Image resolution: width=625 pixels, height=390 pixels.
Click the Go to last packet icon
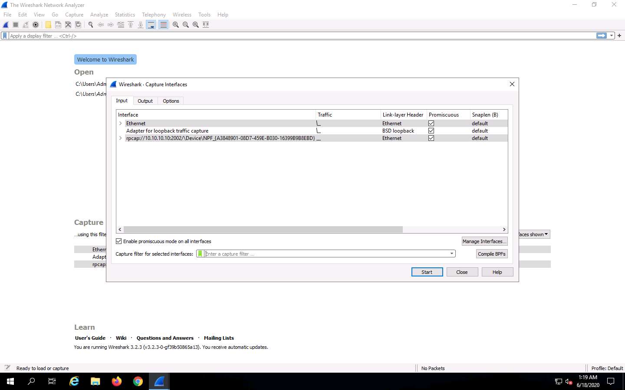141,25
